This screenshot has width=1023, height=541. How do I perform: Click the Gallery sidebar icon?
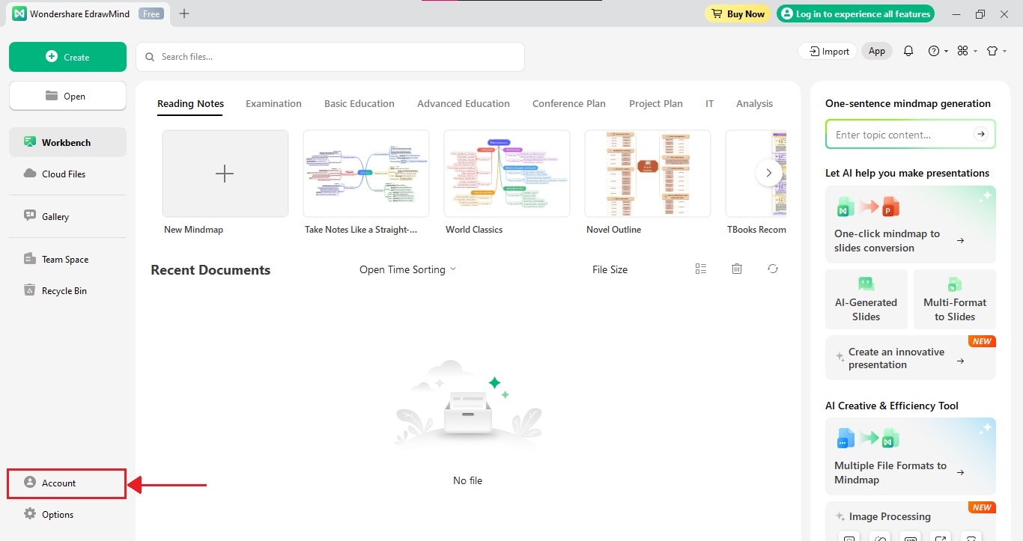click(30, 216)
